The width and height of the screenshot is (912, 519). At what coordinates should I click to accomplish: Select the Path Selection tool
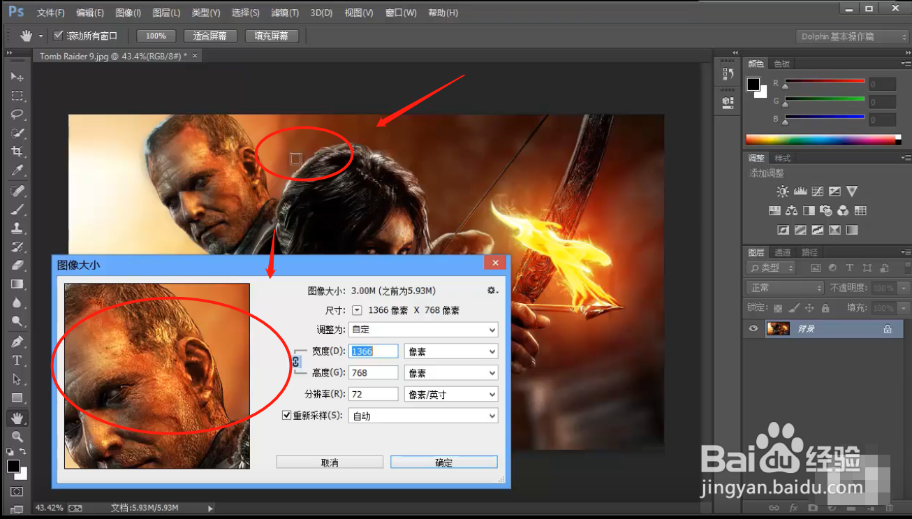[x=17, y=379]
